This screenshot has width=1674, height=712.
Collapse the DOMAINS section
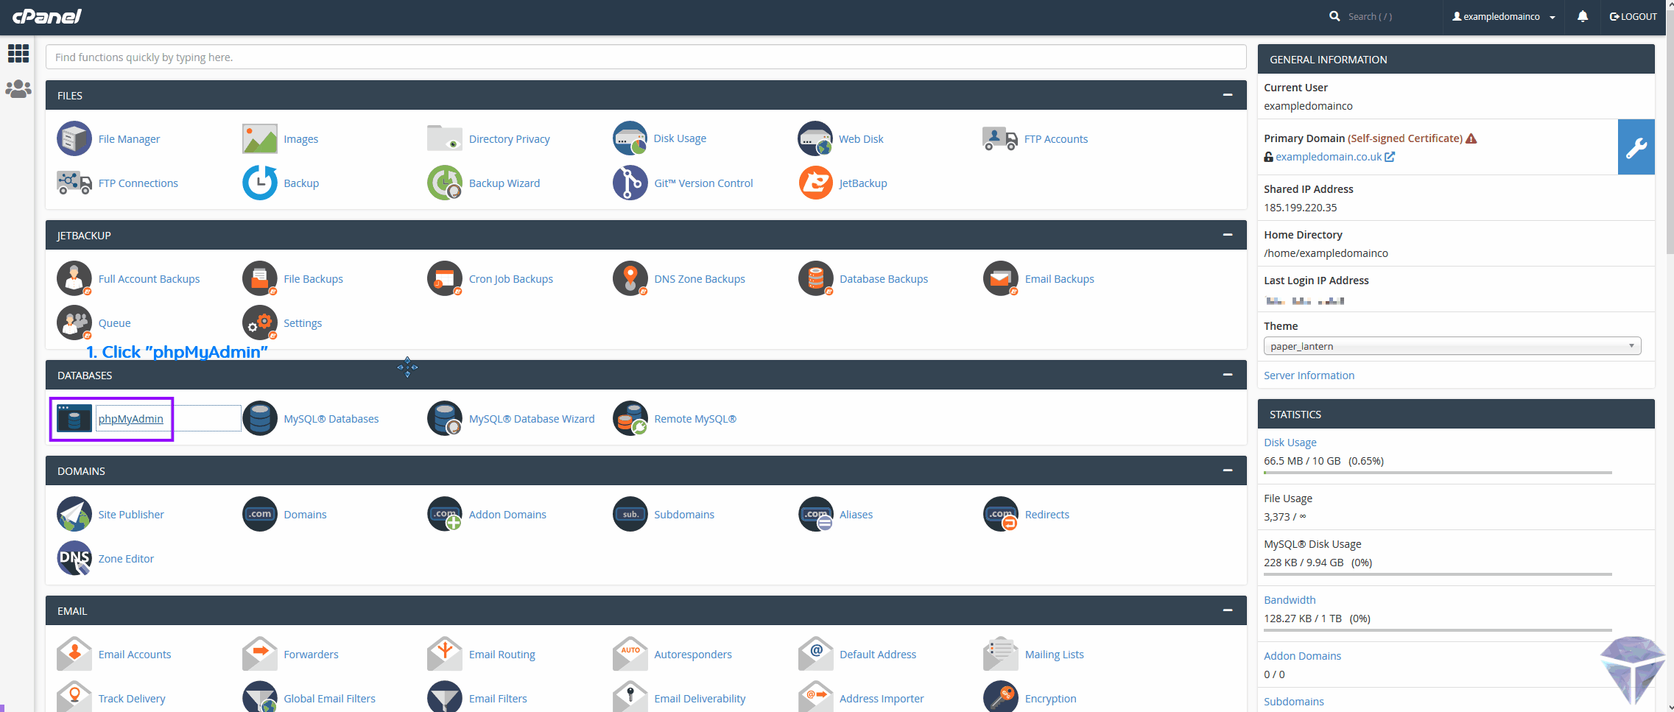pyautogui.click(x=1228, y=470)
